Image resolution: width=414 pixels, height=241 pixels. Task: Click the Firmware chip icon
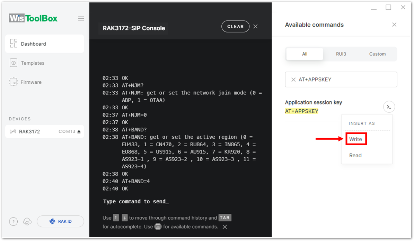pyautogui.click(x=13, y=82)
